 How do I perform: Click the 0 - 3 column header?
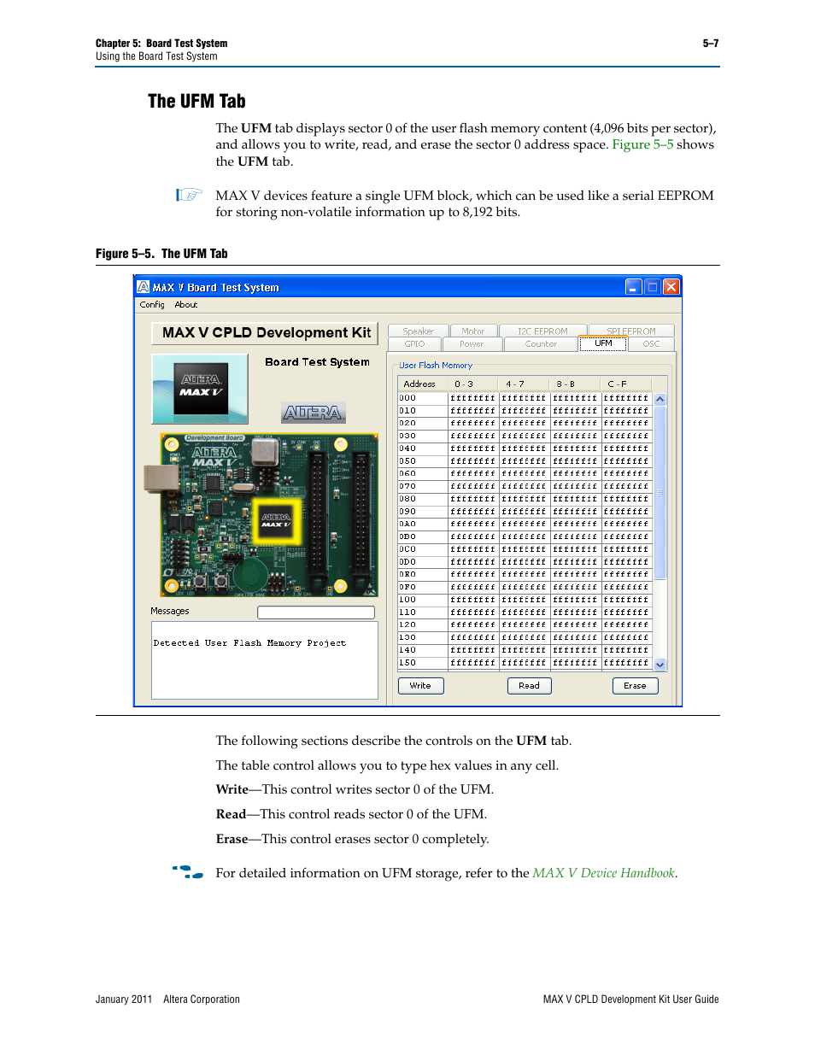coord(473,384)
